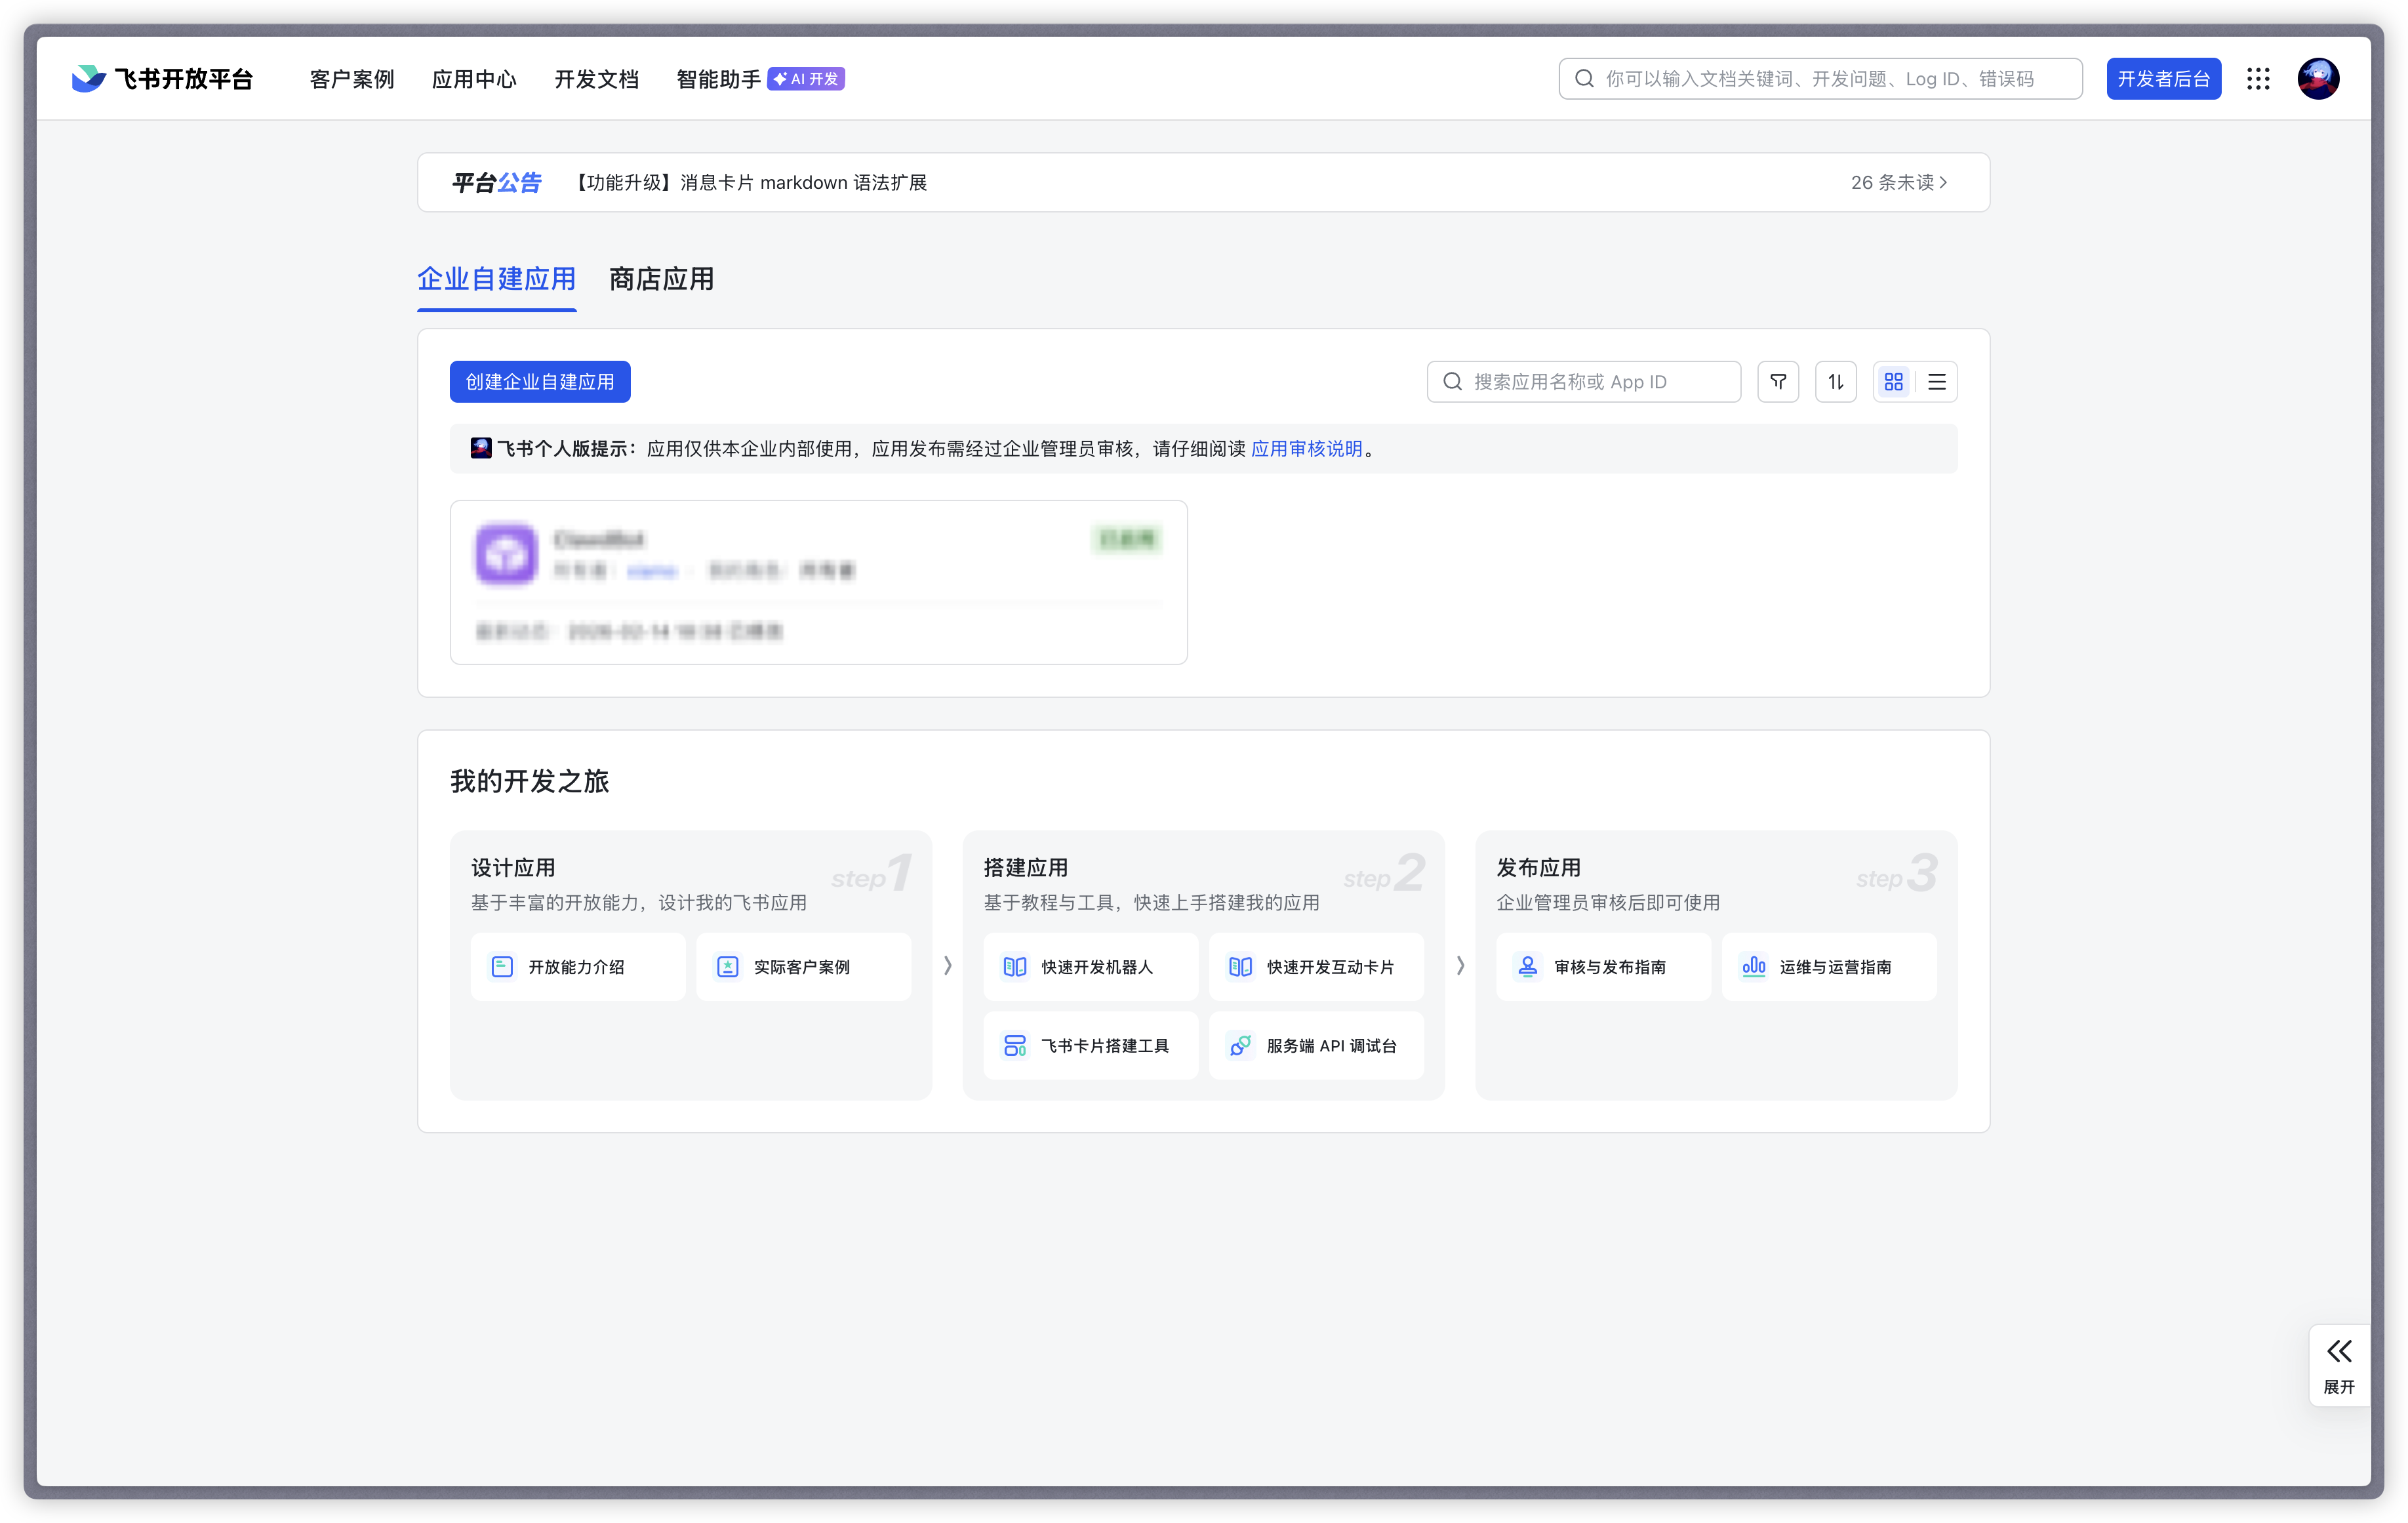Open the blurred app card thumbnail
The height and width of the screenshot is (1523, 2408).
tap(506, 553)
